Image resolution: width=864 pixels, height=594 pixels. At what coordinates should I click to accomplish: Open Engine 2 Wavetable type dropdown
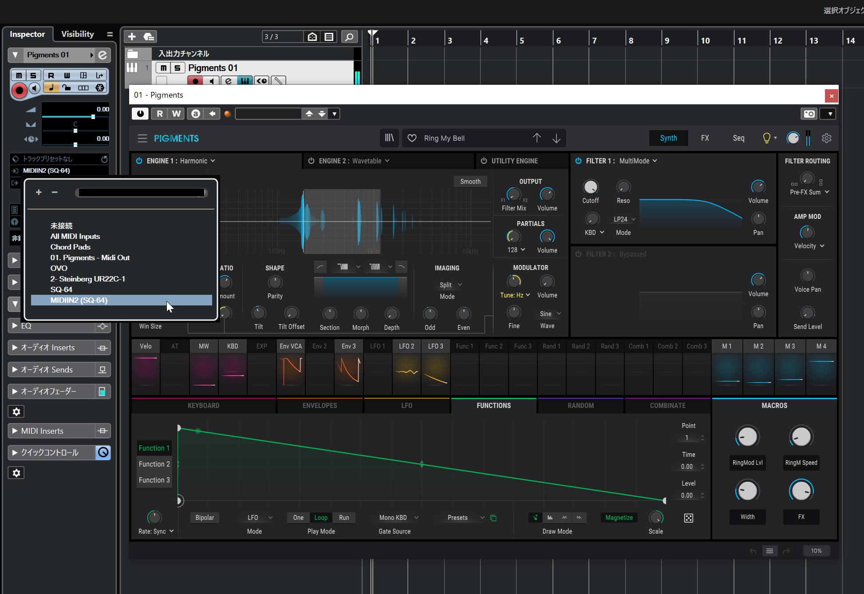click(x=371, y=161)
